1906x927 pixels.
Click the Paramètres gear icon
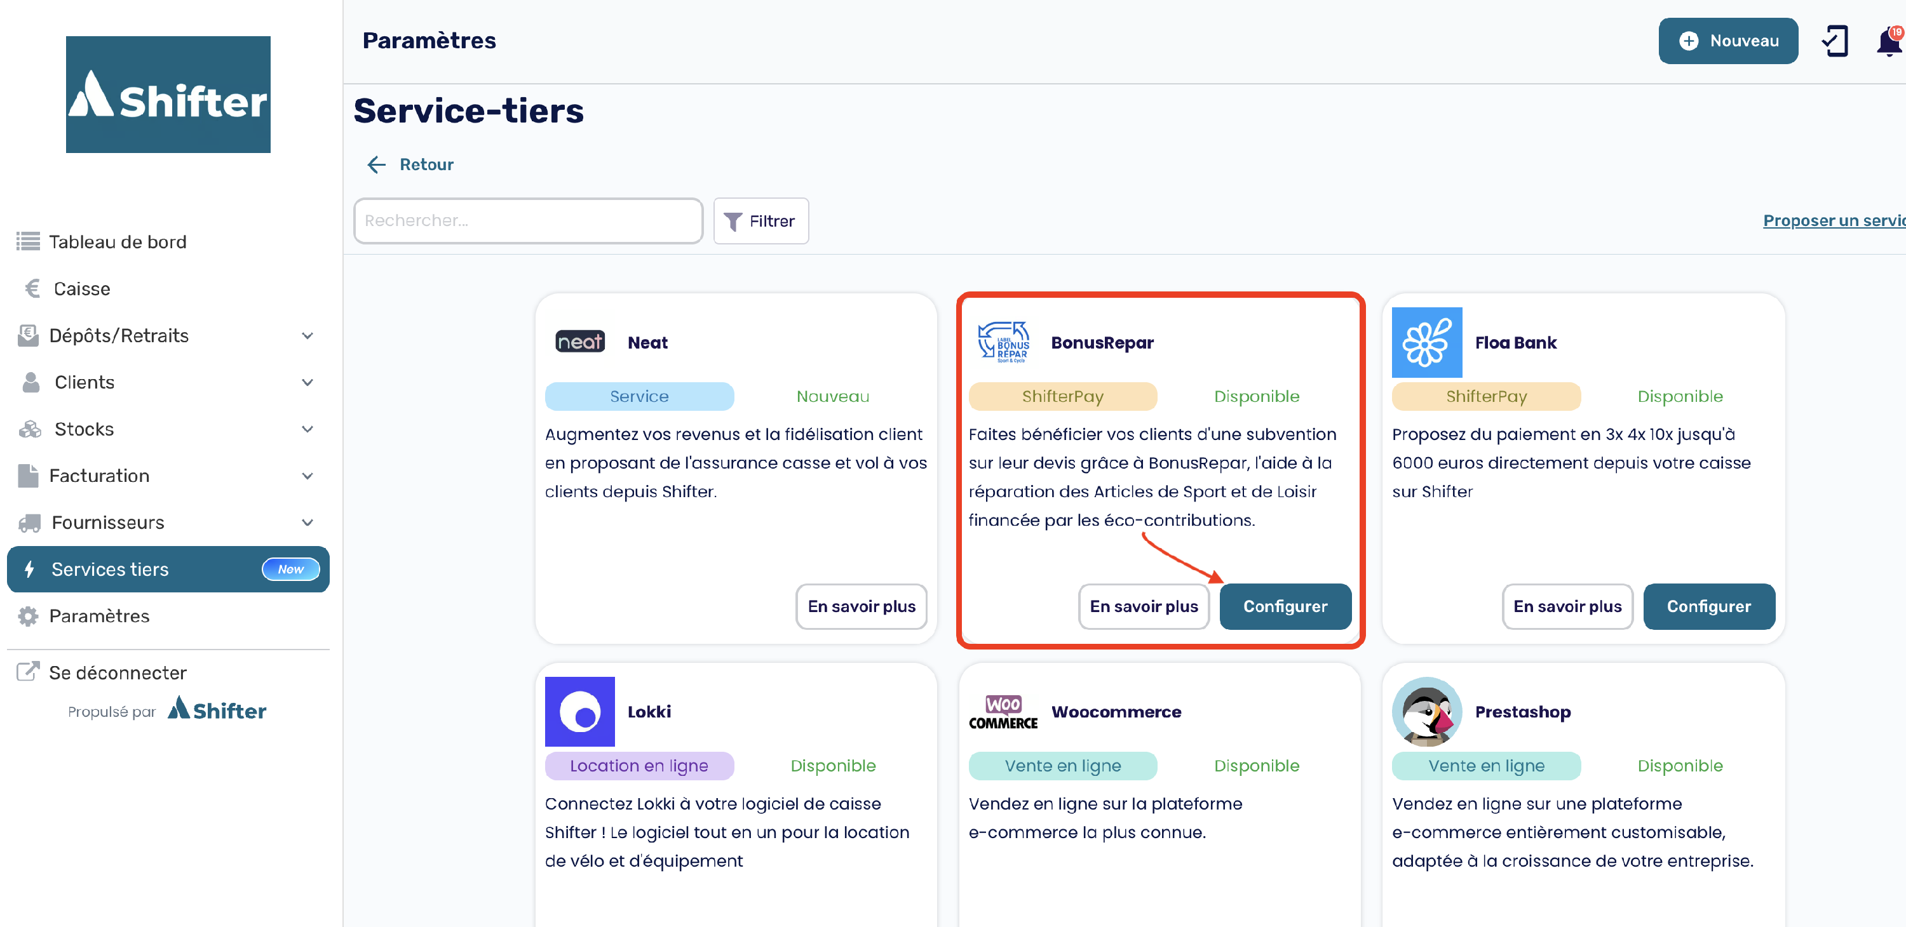pos(28,616)
